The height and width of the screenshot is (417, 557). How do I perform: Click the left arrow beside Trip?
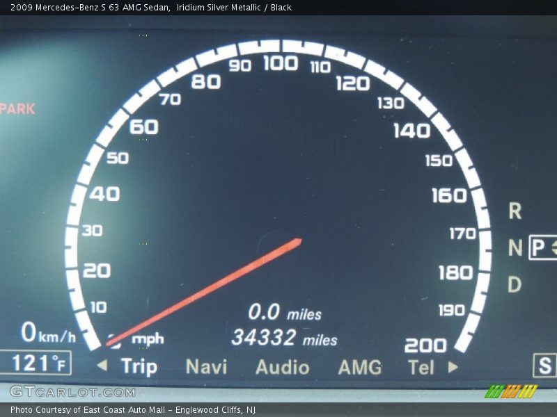click(x=102, y=365)
